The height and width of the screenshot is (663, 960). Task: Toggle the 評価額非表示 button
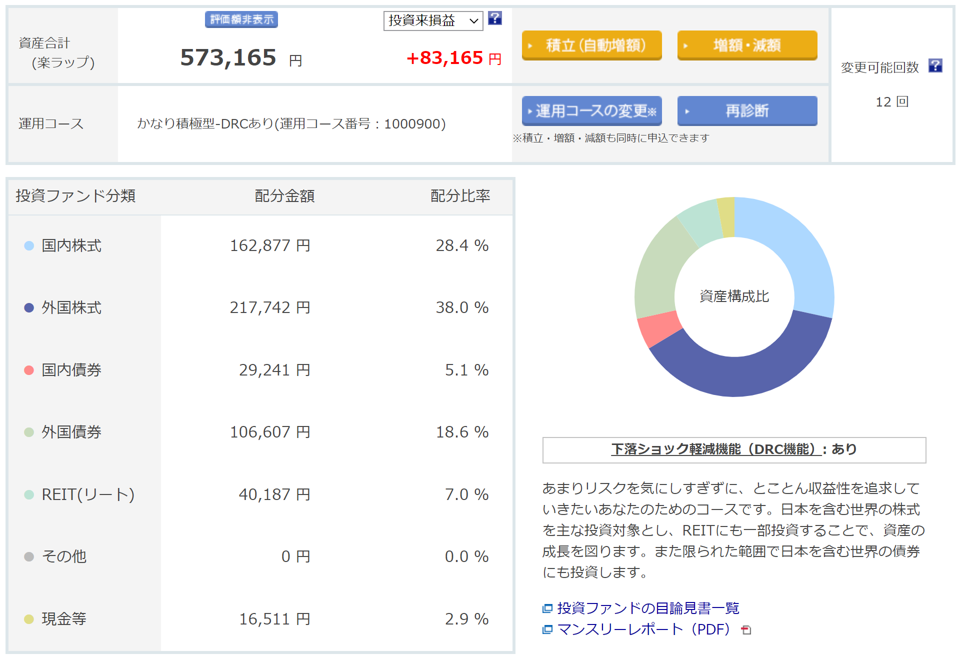pos(241,19)
